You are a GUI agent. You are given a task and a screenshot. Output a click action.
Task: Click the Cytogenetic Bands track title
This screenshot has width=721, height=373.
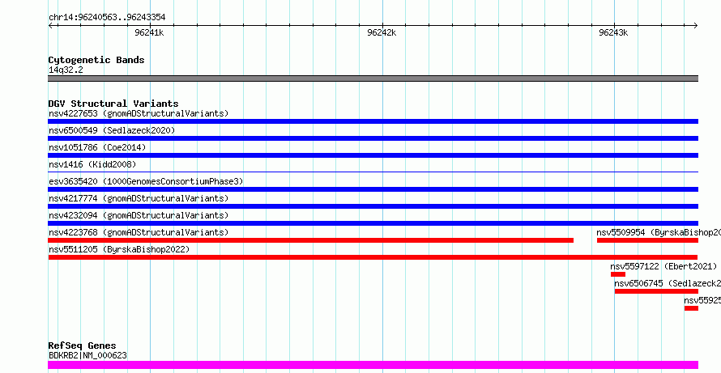coord(96,60)
